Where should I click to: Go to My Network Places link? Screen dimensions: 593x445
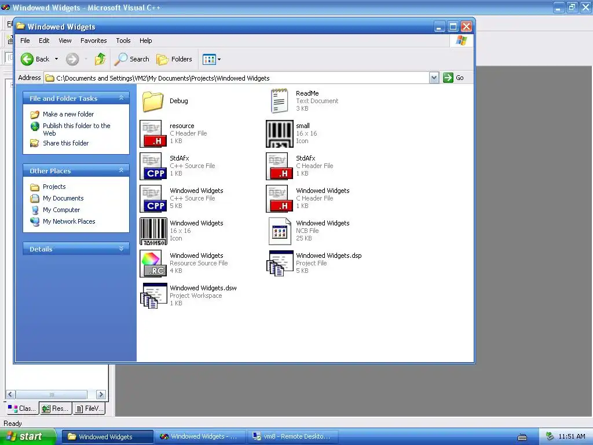[x=69, y=221]
